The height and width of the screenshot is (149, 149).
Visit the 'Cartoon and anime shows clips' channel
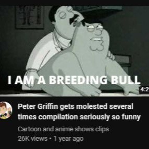click(63, 129)
